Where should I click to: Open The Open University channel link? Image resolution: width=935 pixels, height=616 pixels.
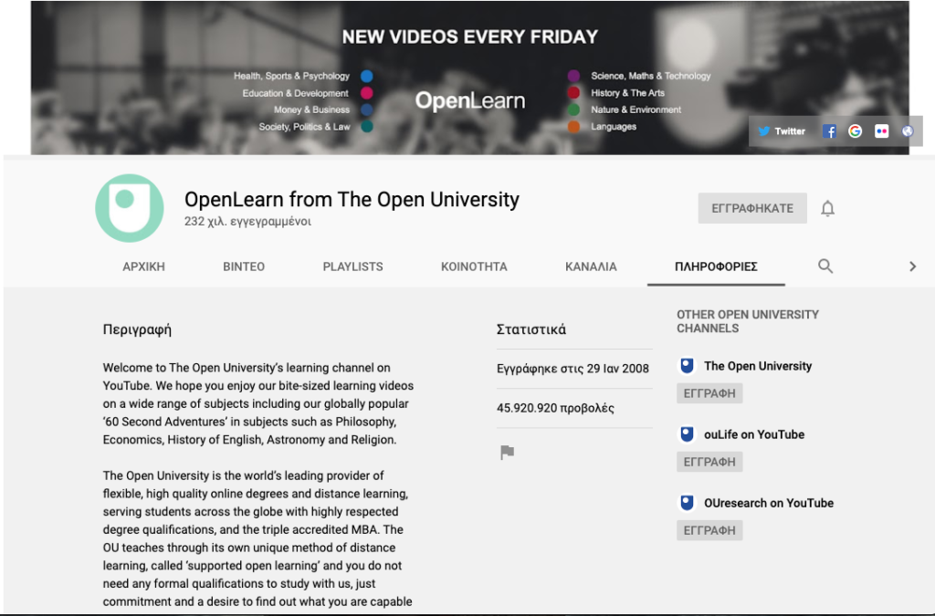pos(758,366)
